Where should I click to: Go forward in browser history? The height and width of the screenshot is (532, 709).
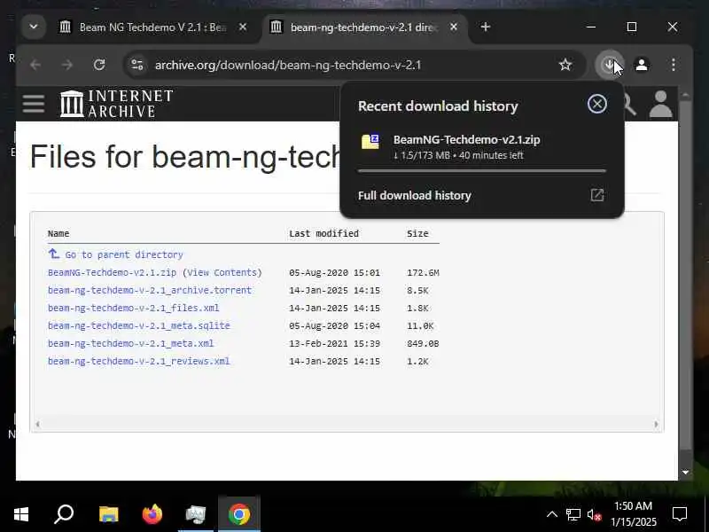click(67, 65)
